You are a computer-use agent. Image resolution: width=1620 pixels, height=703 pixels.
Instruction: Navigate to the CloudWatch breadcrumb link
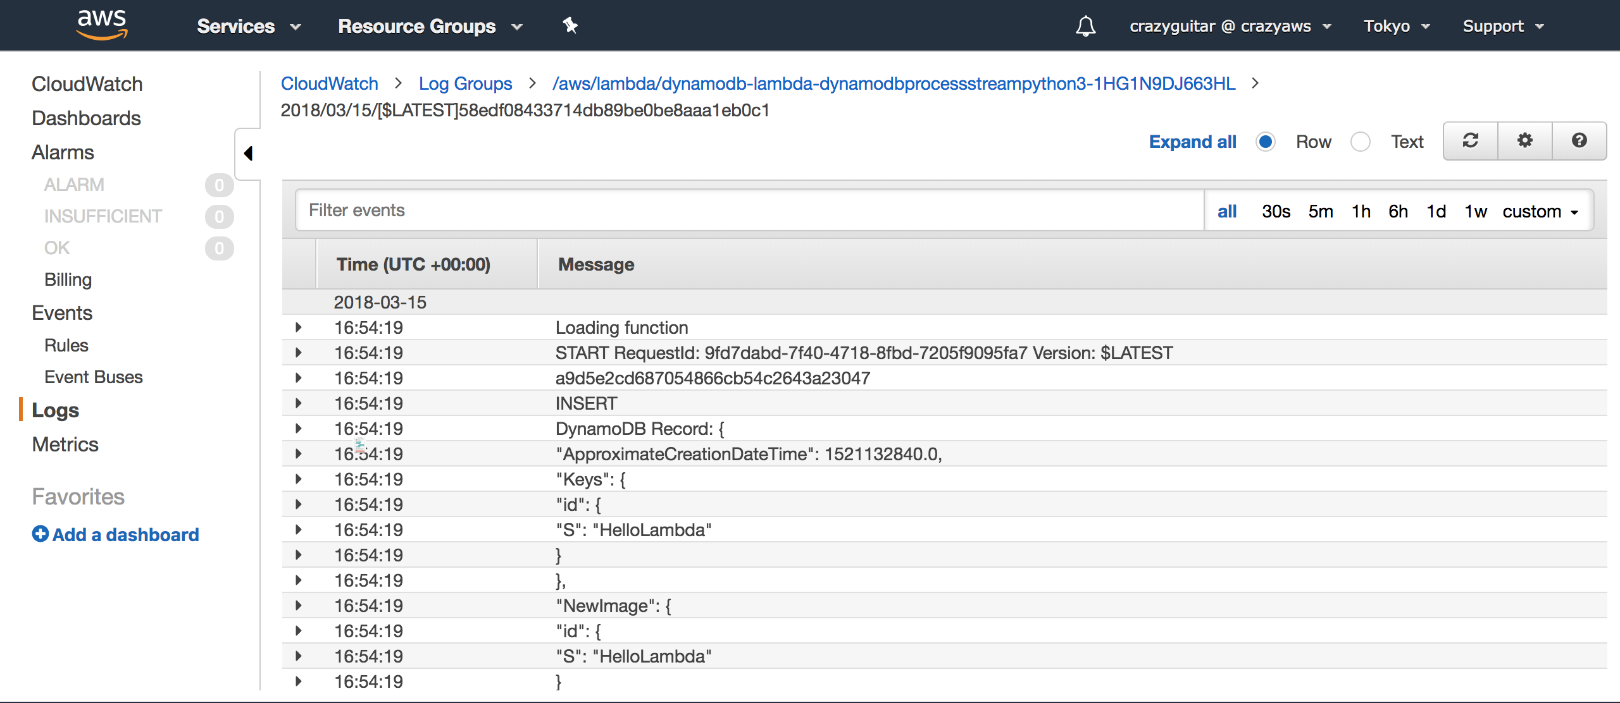click(x=330, y=83)
